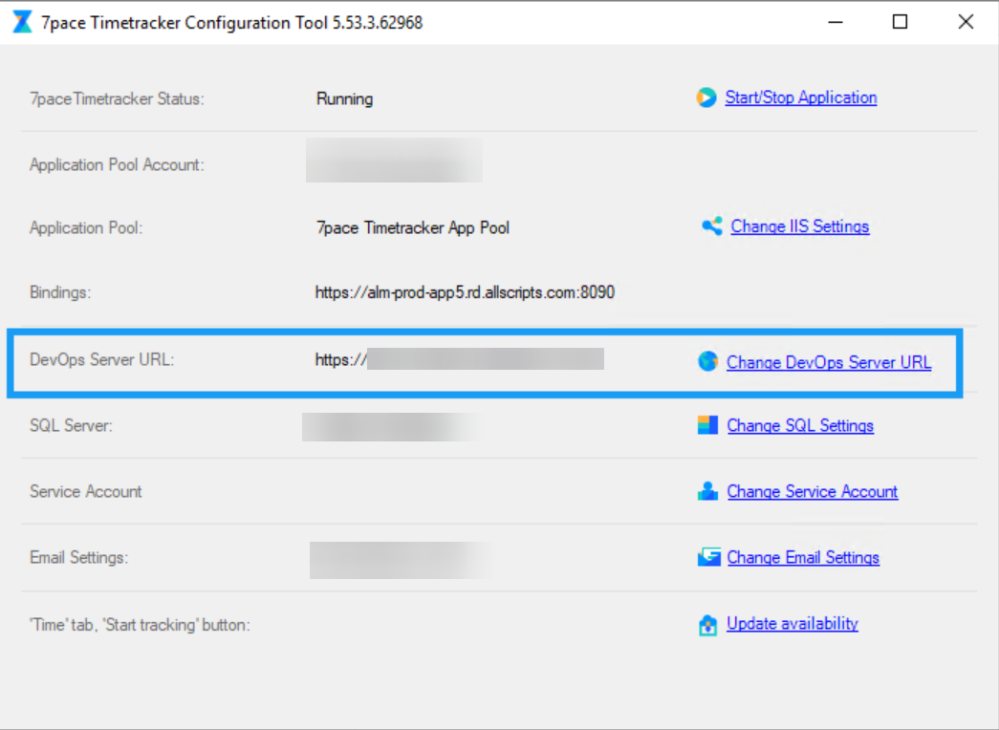999x730 pixels.
Task: Click the 7pace logo in the title bar
Action: [x=22, y=22]
